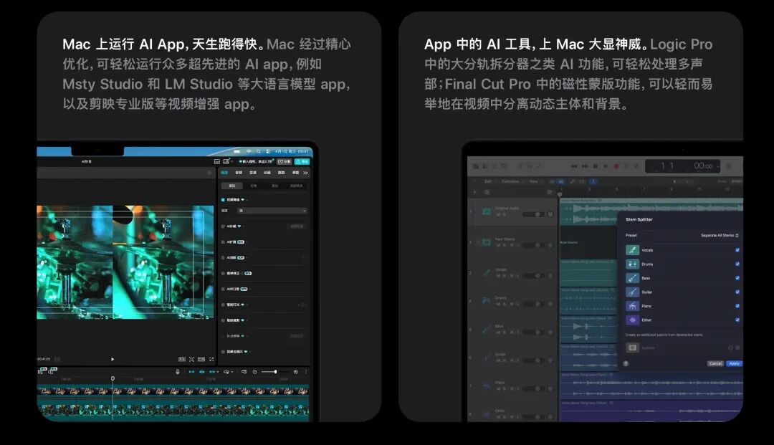774x445 pixels.
Task: Select the highlighted basic sub-tab under the properties tabs
Action: point(232,186)
